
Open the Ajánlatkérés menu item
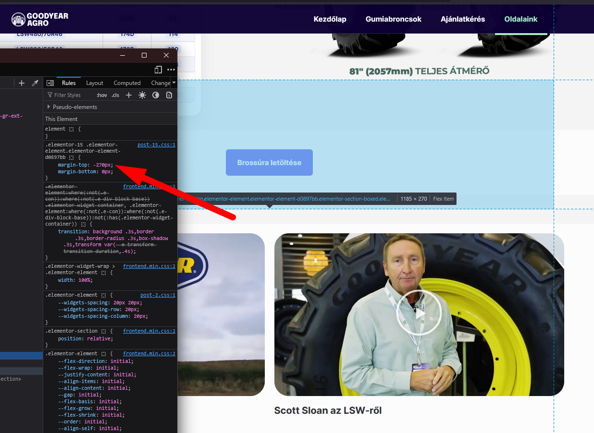(x=463, y=19)
